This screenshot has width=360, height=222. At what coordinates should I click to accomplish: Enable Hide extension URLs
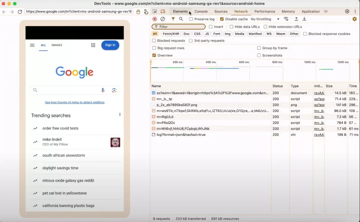(265, 27)
